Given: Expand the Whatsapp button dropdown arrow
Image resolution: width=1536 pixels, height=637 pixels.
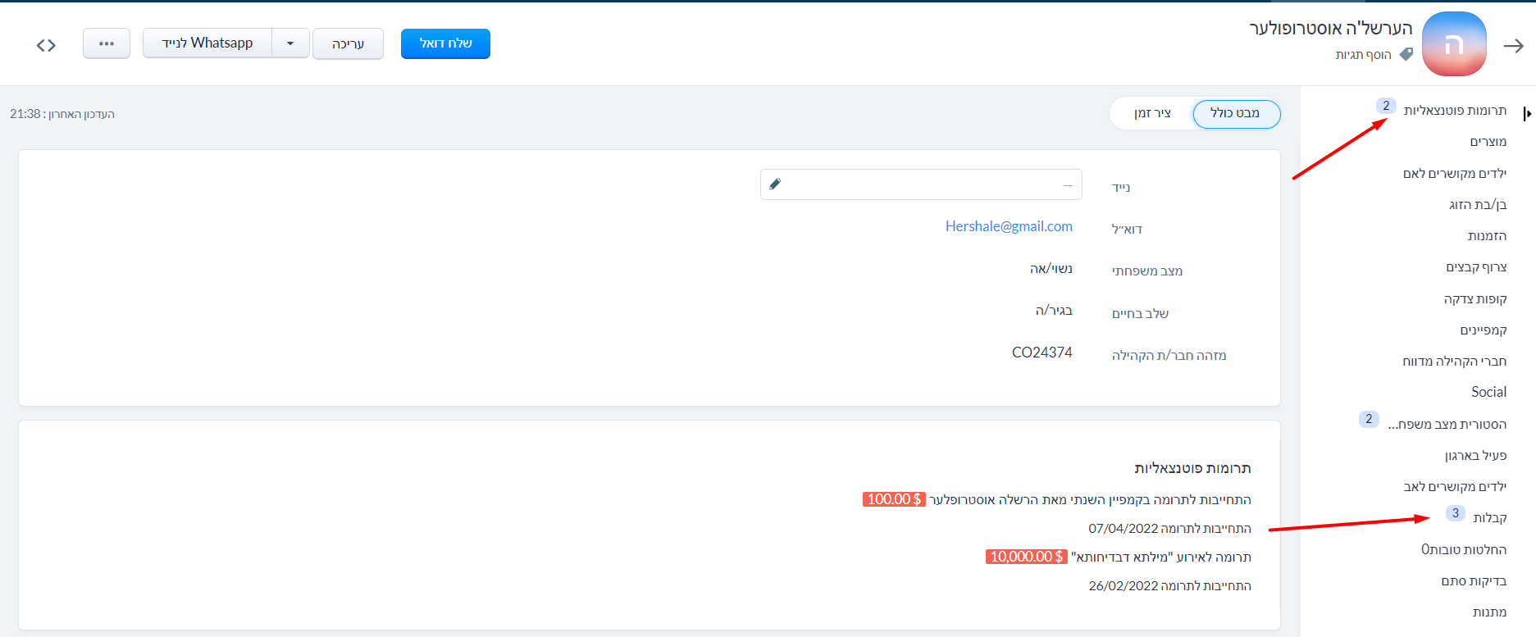Looking at the screenshot, I should point(290,43).
